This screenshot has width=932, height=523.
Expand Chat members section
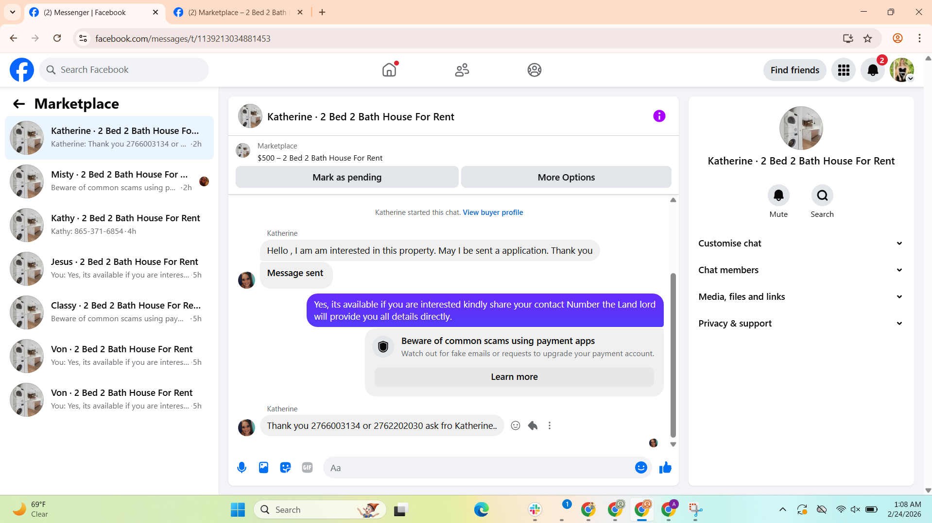801,270
